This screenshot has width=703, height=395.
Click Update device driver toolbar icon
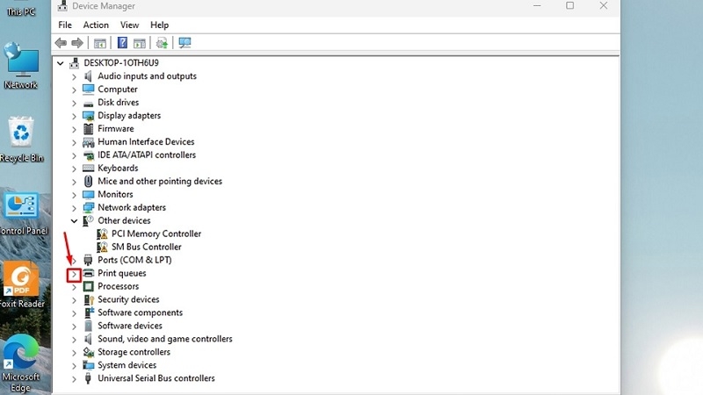162,43
